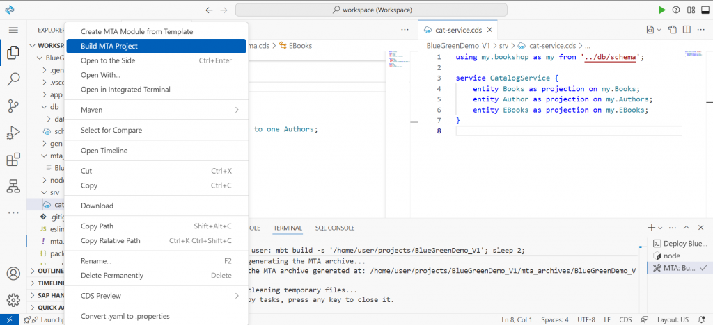Image resolution: width=713 pixels, height=325 pixels.
Task: Switch to the SQL CONSOLE panel tab
Action: tap(335, 228)
